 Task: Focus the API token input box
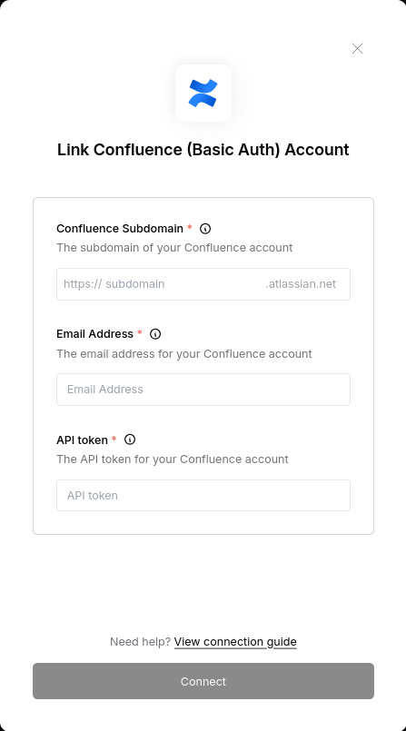click(x=203, y=495)
